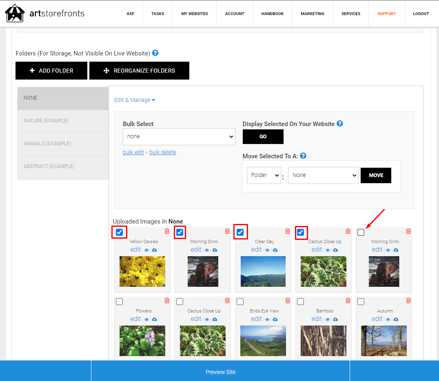The image size is (439, 381).
Task: Click the cloud download icon under Cactus Close Up
Action: pyautogui.click(x=335, y=249)
